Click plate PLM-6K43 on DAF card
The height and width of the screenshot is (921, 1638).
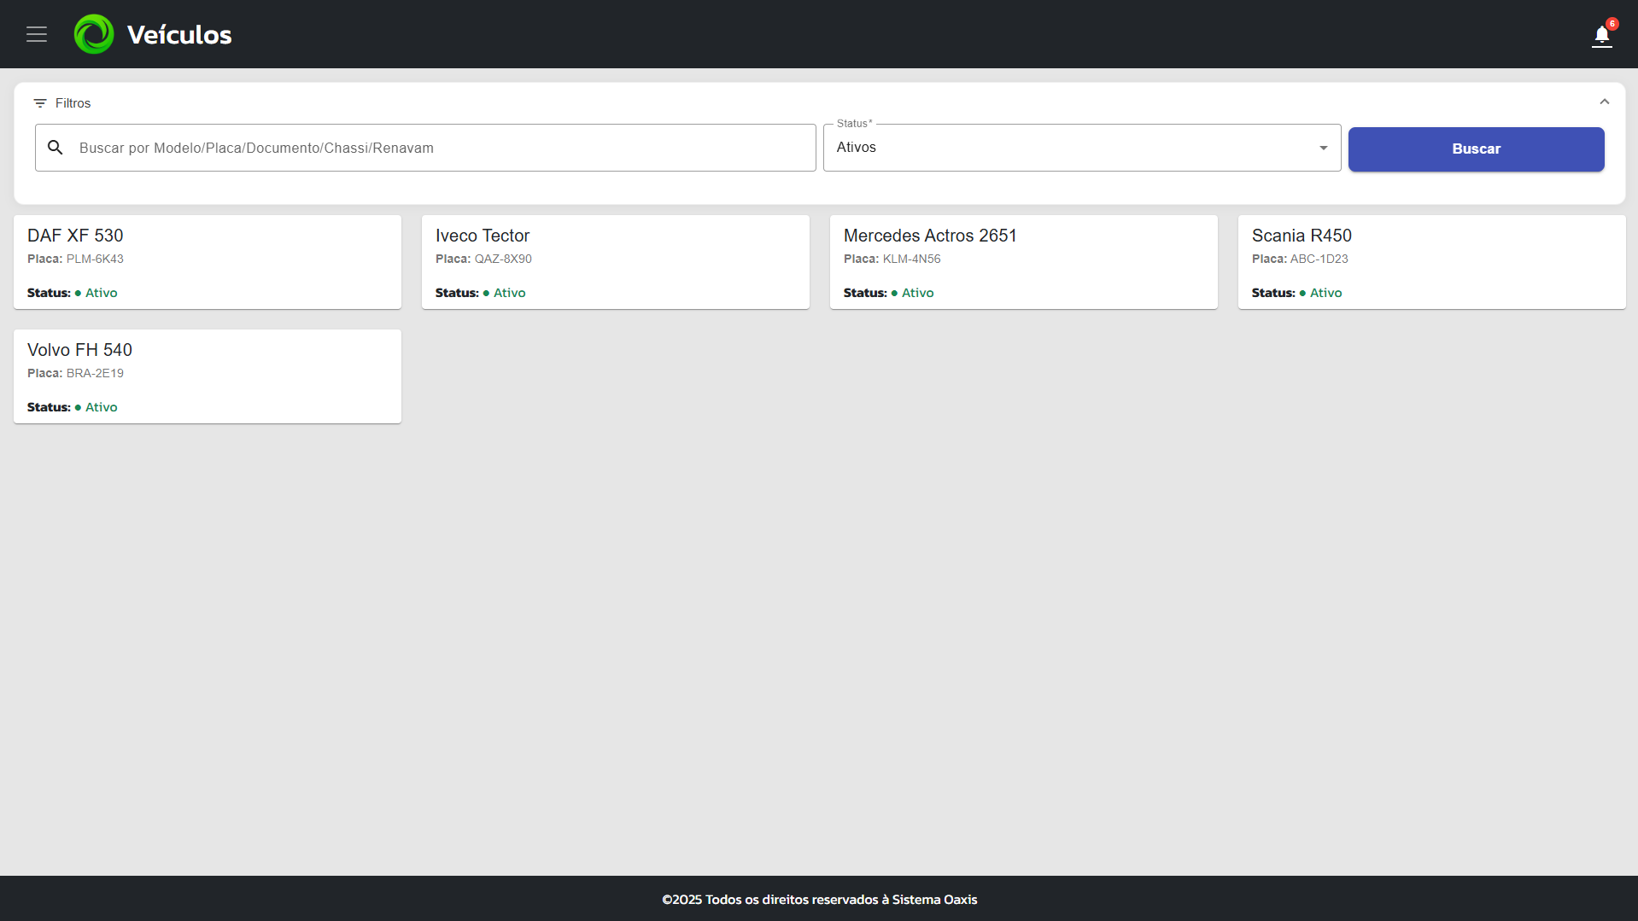pyautogui.click(x=95, y=259)
